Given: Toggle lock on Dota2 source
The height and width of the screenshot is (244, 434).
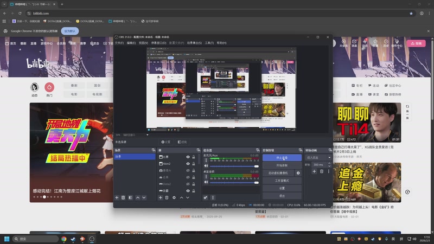Looking at the screenshot, I should (x=194, y=184).
